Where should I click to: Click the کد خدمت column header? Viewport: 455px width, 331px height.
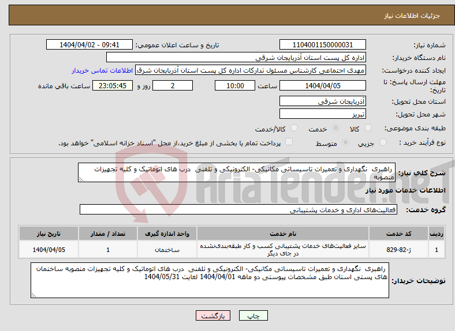click(399, 234)
